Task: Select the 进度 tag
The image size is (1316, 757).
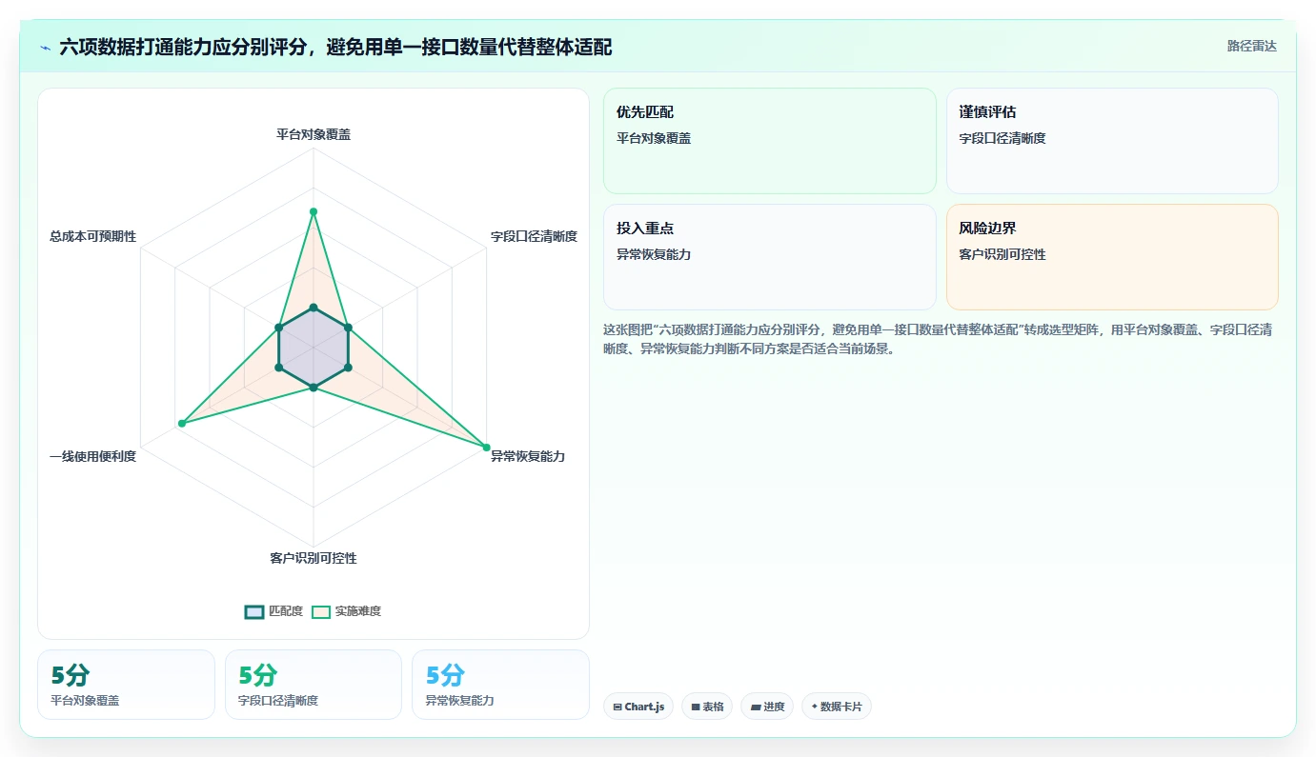Action: click(x=767, y=707)
